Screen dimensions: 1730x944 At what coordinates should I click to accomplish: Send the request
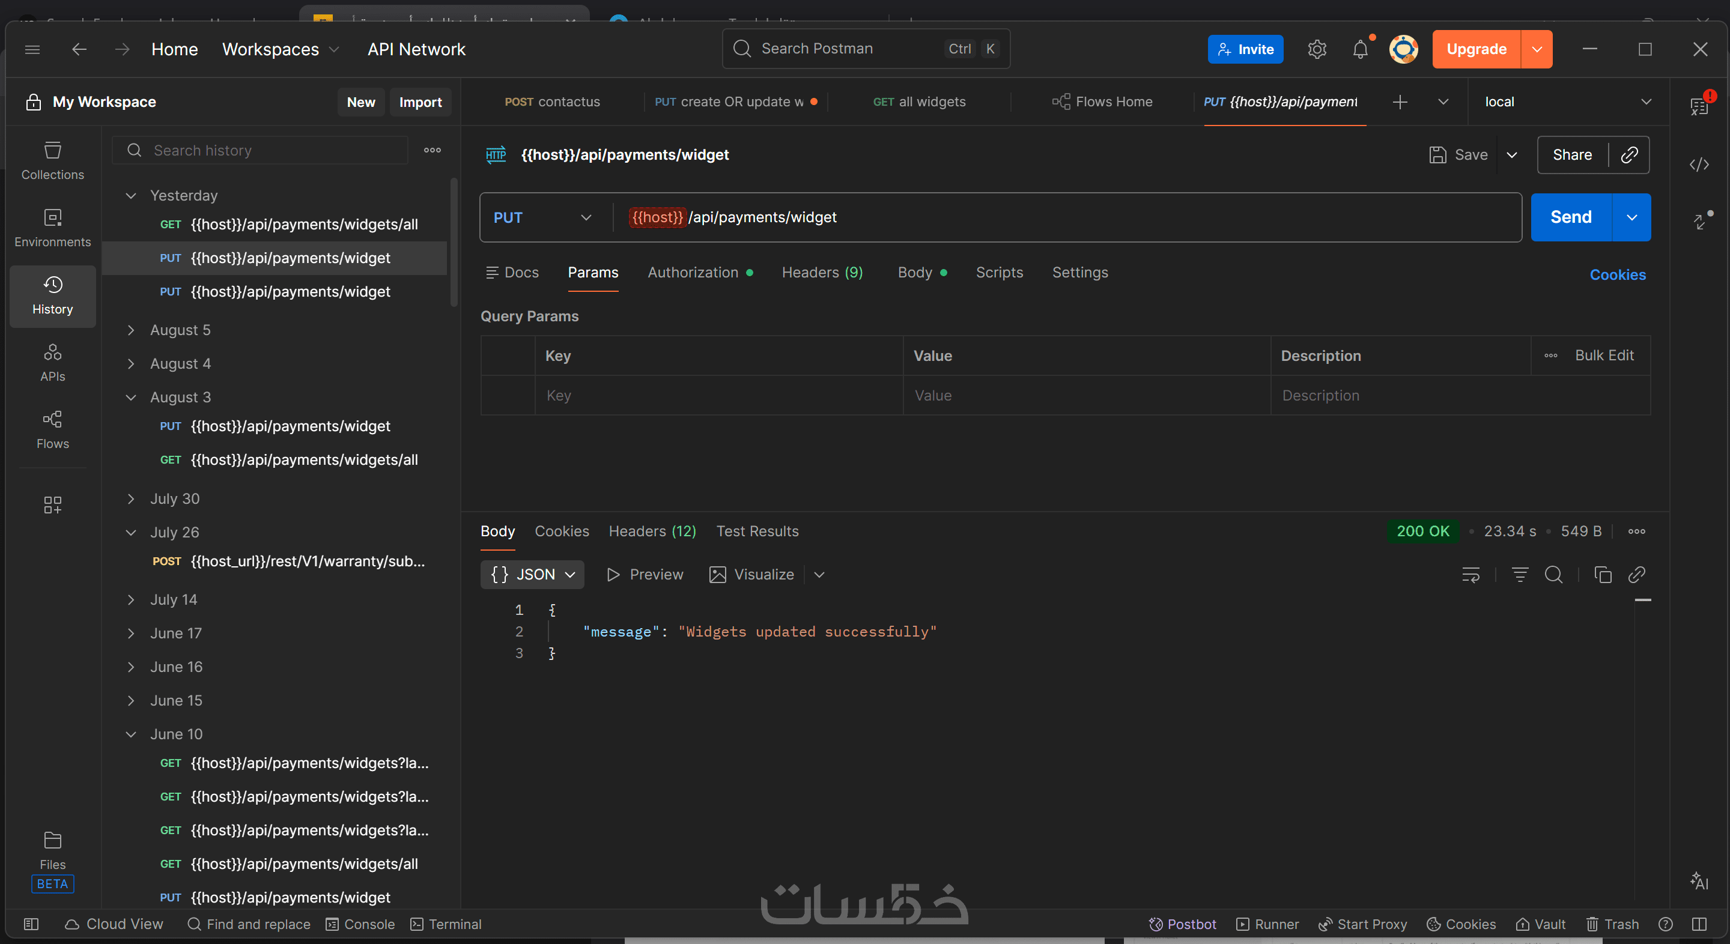[x=1571, y=217]
